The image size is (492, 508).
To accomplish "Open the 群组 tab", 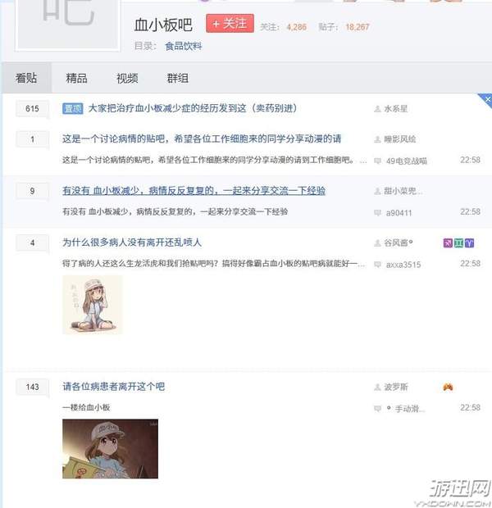I will 177,79.
